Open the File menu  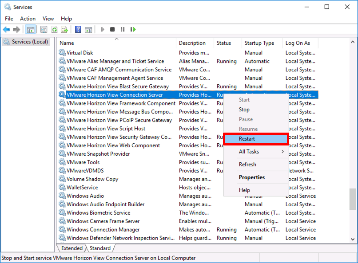coord(9,19)
